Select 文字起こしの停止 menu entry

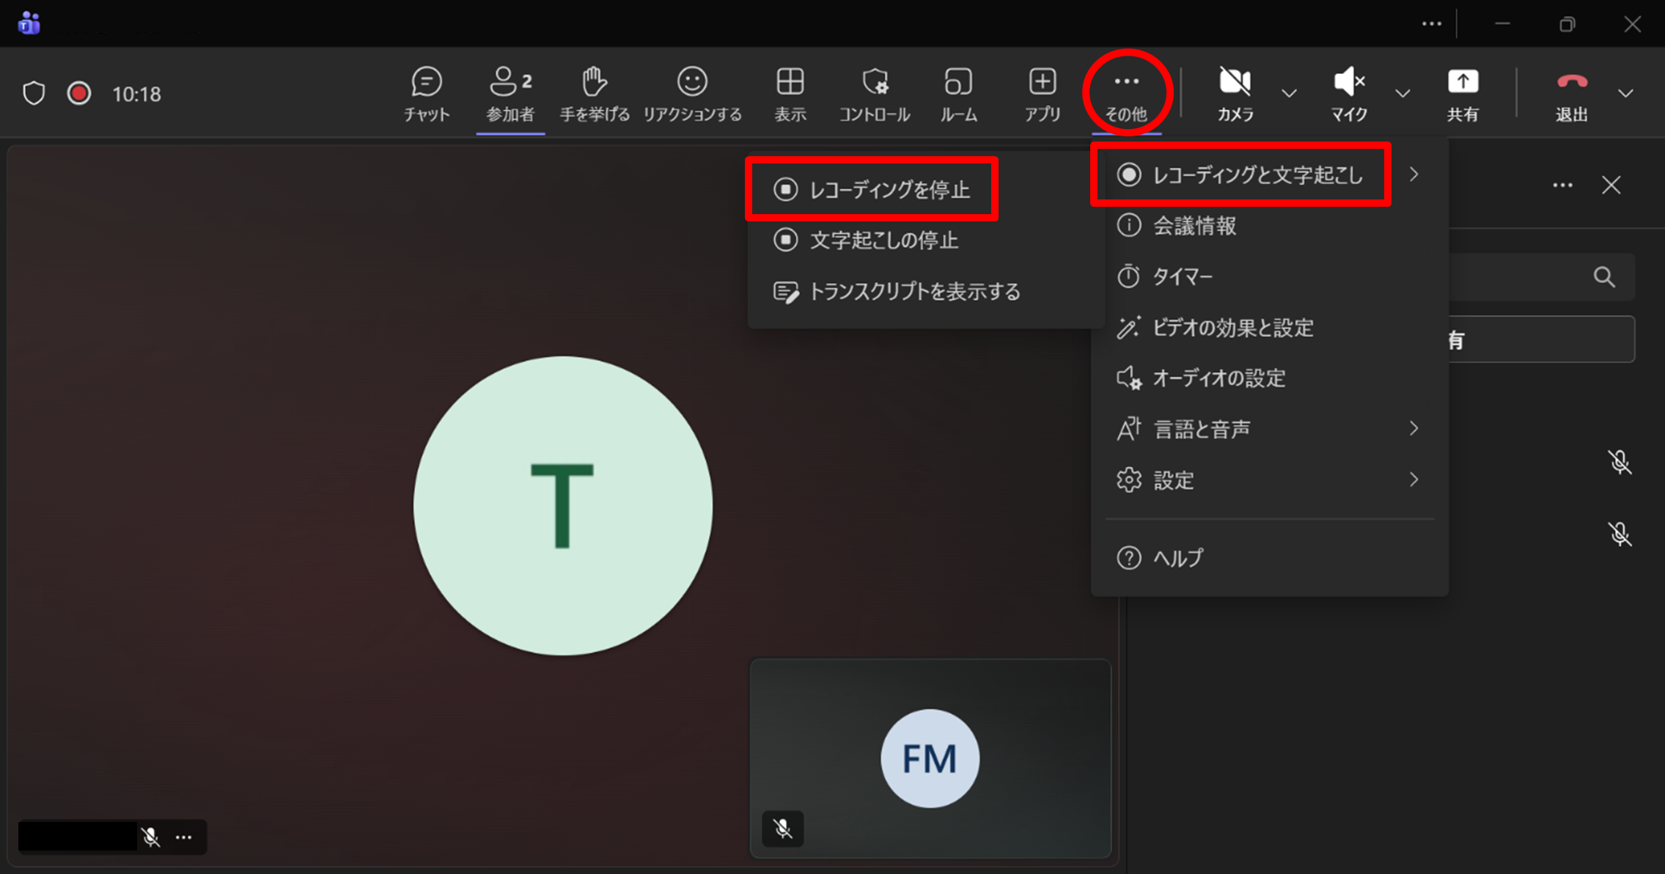click(x=883, y=240)
